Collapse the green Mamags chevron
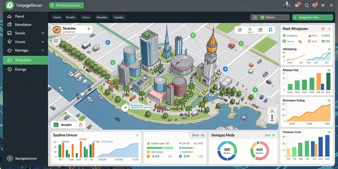The image size is (338, 169). click(43, 50)
